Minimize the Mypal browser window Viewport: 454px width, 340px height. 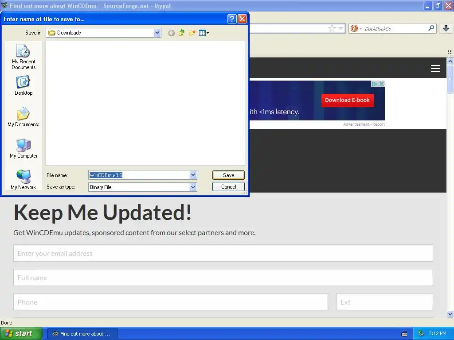[428, 5]
